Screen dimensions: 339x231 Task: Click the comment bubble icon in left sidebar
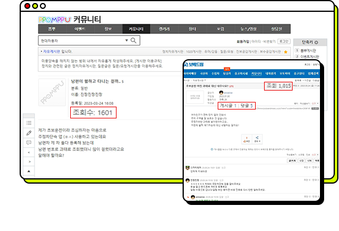click(x=29, y=143)
